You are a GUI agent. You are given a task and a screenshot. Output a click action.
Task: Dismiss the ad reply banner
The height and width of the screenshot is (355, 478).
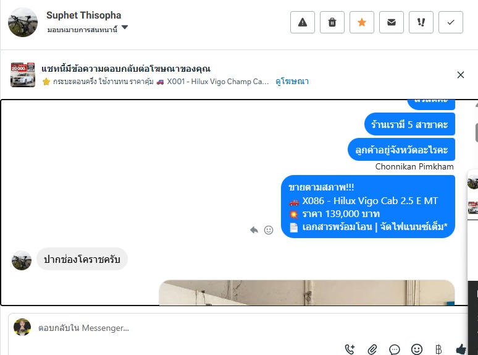[460, 75]
